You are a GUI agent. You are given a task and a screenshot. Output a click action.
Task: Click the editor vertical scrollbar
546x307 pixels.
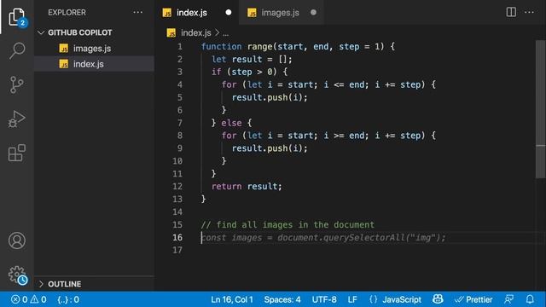coord(540,109)
